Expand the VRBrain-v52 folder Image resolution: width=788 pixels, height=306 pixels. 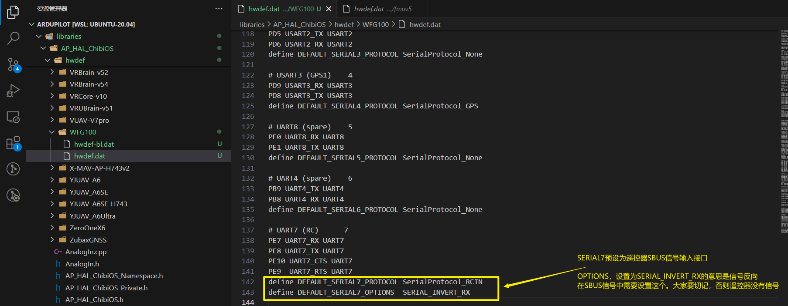pos(52,72)
